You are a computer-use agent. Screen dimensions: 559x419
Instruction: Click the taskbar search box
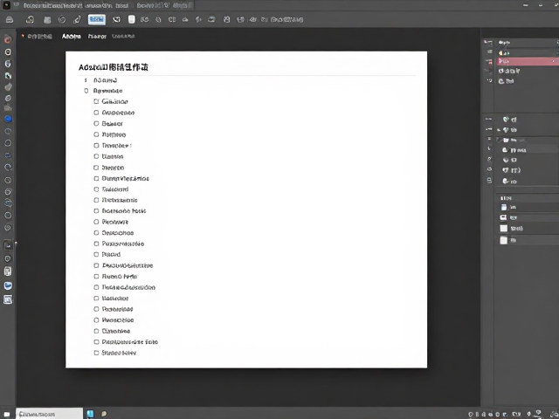49,414
